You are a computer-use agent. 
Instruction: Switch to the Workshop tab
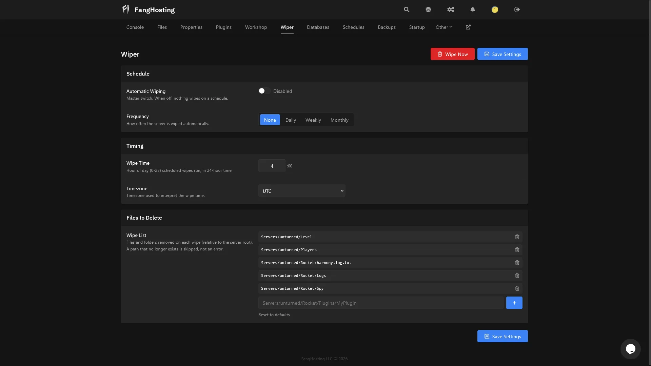pyautogui.click(x=256, y=27)
